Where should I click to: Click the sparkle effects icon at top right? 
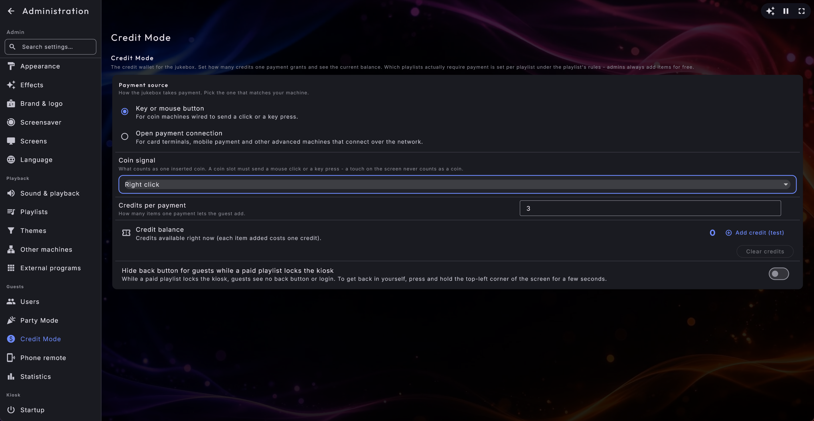(770, 11)
